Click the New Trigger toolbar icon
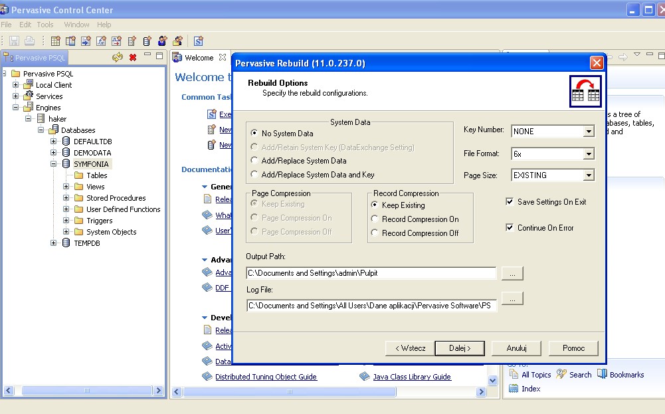Viewport: 665px width, 414px height. [x=116, y=41]
